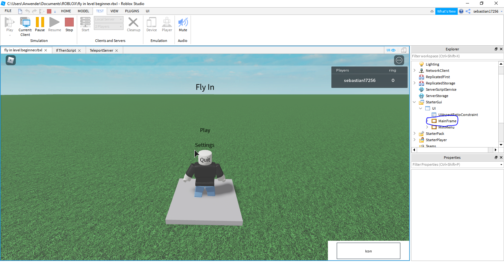Open the quick access toolbar customize dropdown
This screenshot has width=504, height=271.
point(55,12)
